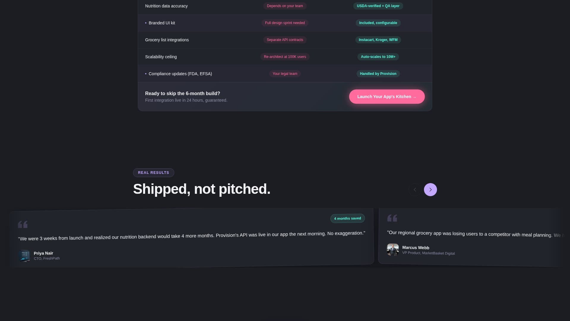Click the quote mark icon on Marcus's testimonial
This screenshot has width=570, height=321.
coord(392,218)
